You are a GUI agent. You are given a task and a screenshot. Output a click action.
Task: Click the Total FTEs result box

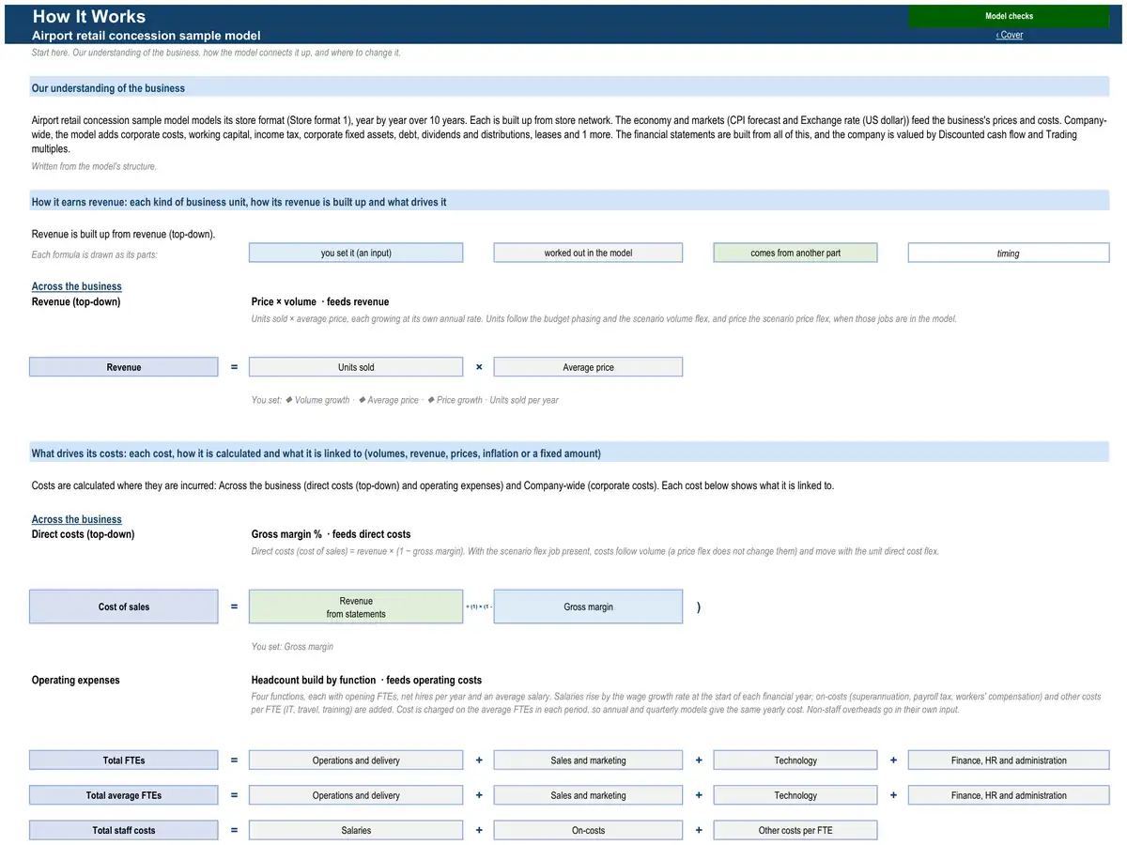pyautogui.click(x=124, y=760)
